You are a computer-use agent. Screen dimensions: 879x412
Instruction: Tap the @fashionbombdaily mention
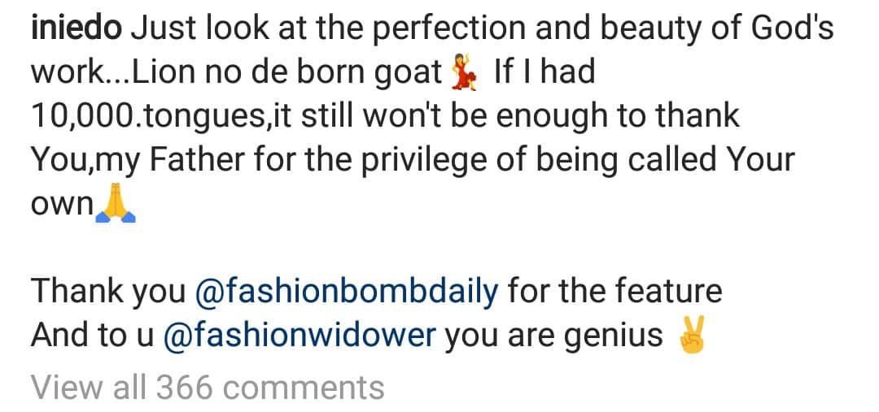pos(347,292)
